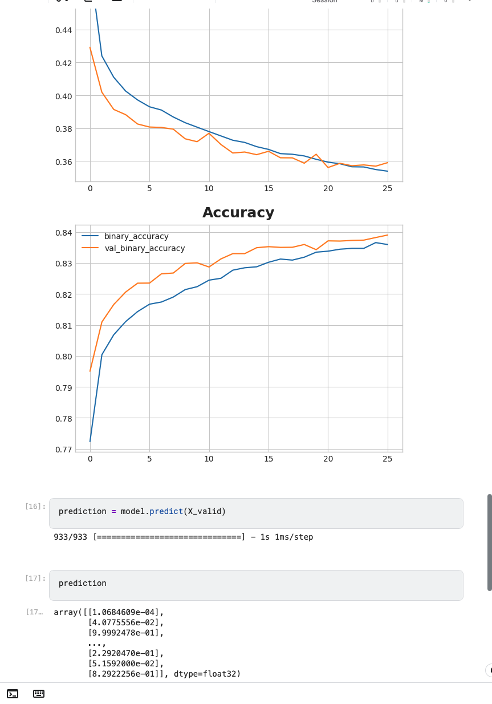
Task: Click the [17] cell prompt label
Action: [x=34, y=578]
